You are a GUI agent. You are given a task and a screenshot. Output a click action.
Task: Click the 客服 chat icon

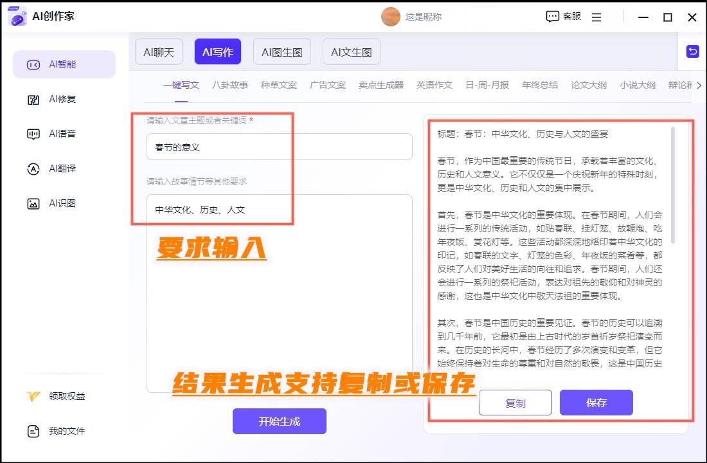coord(552,17)
